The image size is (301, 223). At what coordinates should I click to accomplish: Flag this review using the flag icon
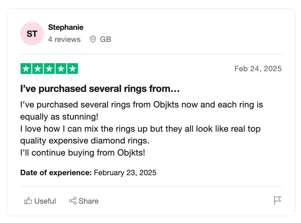(278, 201)
